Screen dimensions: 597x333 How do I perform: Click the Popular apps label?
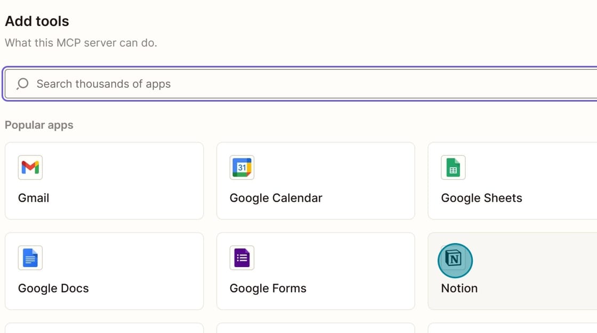[39, 125]
